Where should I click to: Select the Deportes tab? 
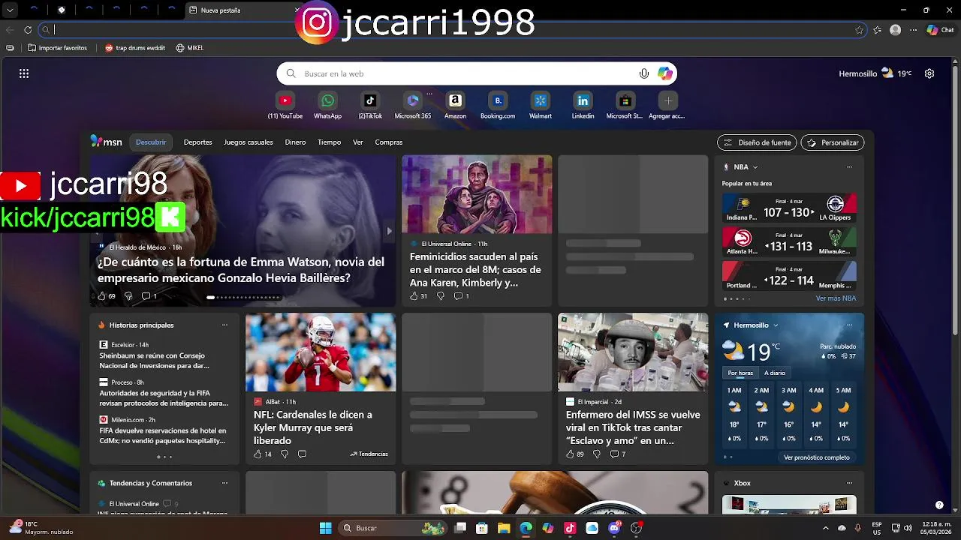pos(197,142)
